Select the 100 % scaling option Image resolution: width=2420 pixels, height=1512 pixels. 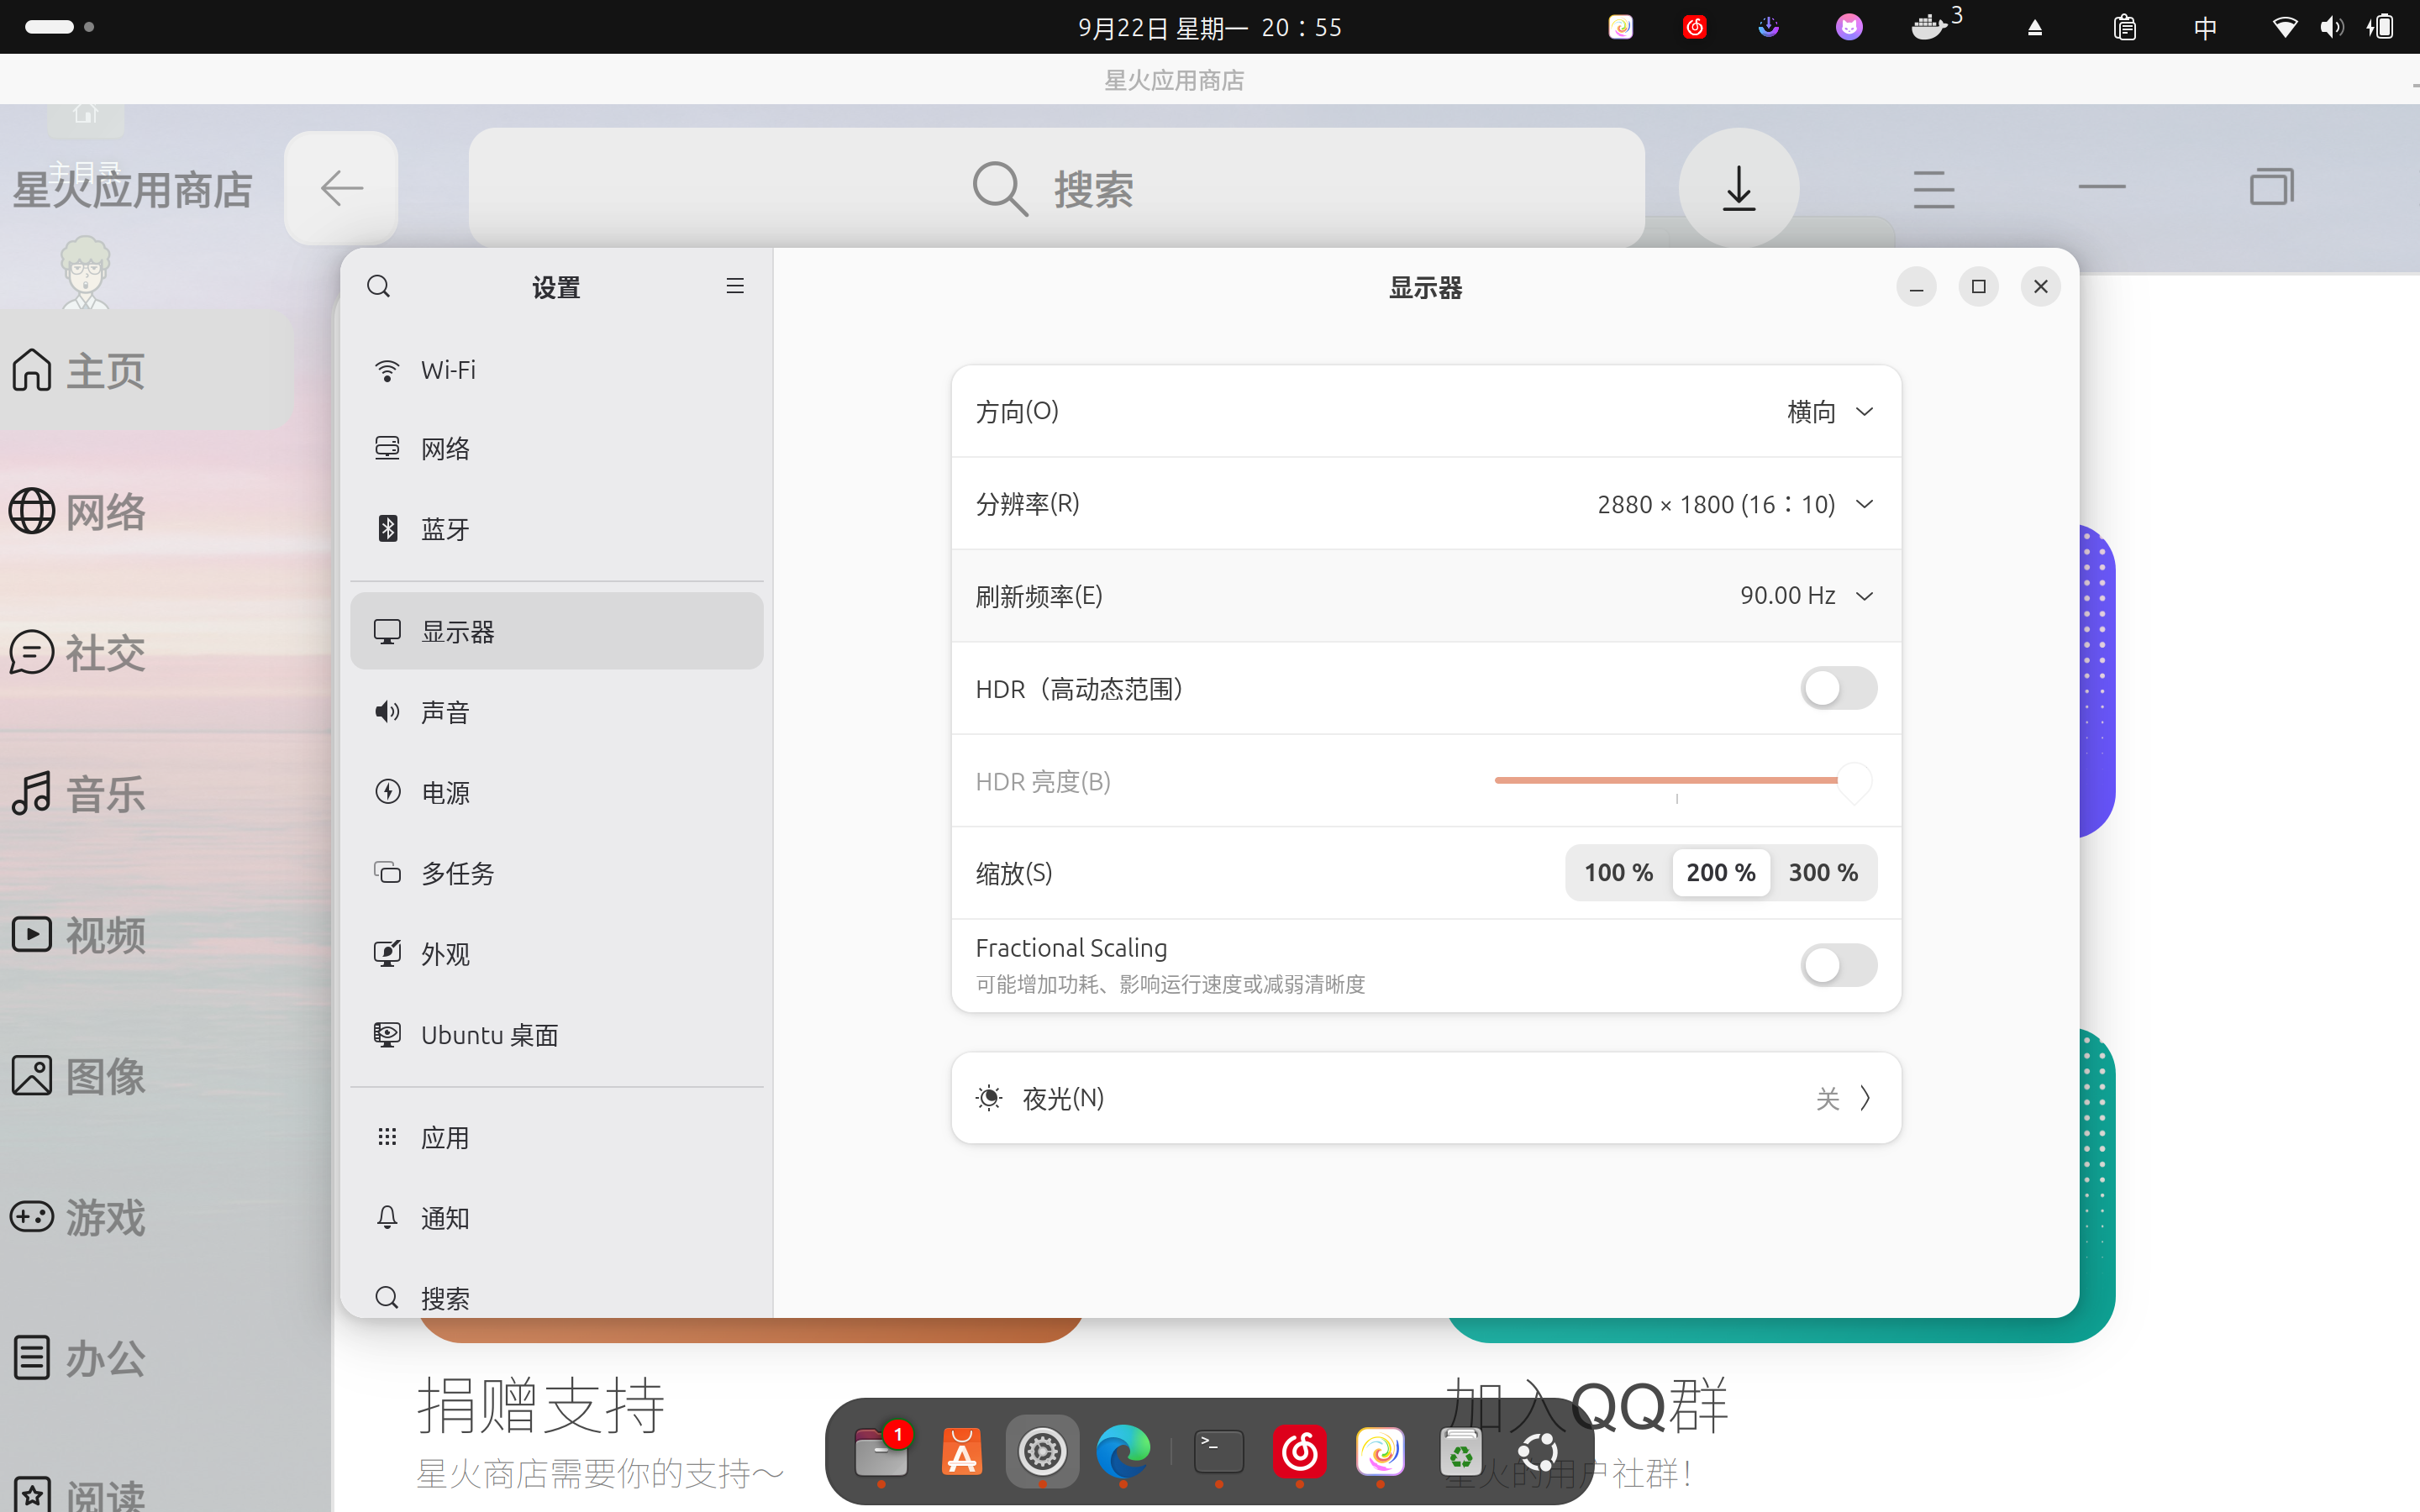[x=1618, y=873]
